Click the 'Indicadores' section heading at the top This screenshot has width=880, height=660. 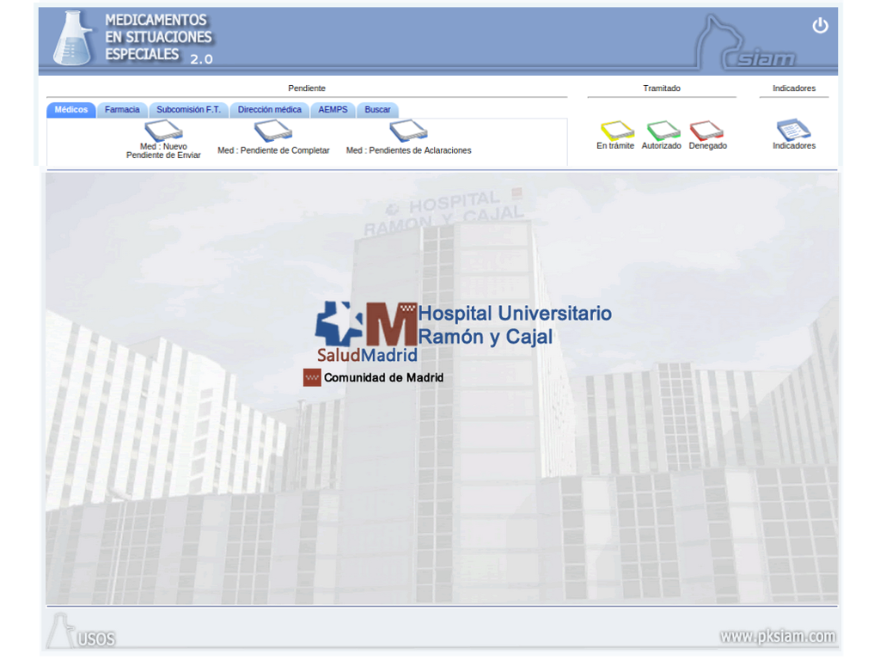coord(793,89)
